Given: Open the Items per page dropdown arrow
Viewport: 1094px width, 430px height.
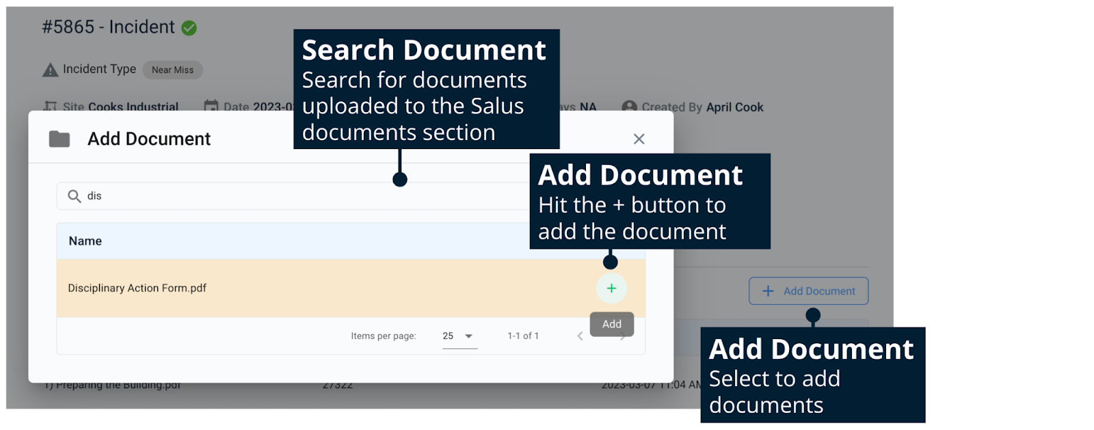Looking at the screenshot, I should (x=468, y=336).
